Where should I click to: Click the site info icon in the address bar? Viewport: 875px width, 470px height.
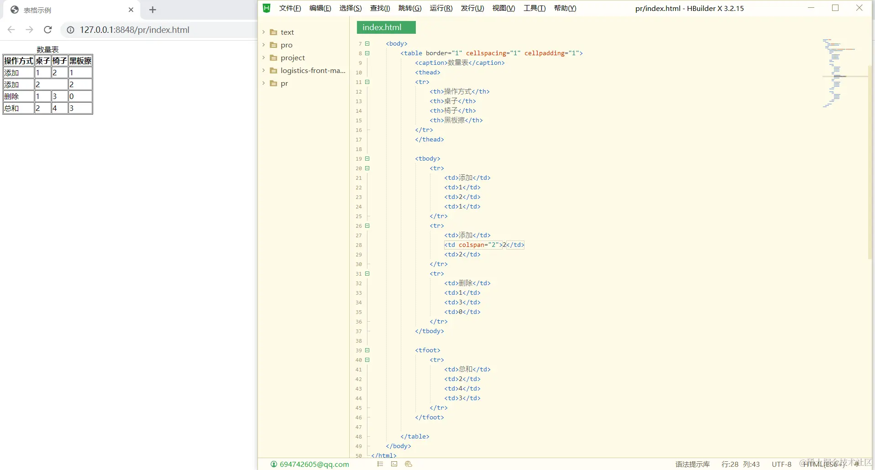click(71, 30)
